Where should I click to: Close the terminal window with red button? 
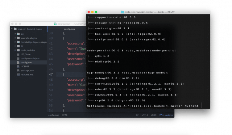88,12
